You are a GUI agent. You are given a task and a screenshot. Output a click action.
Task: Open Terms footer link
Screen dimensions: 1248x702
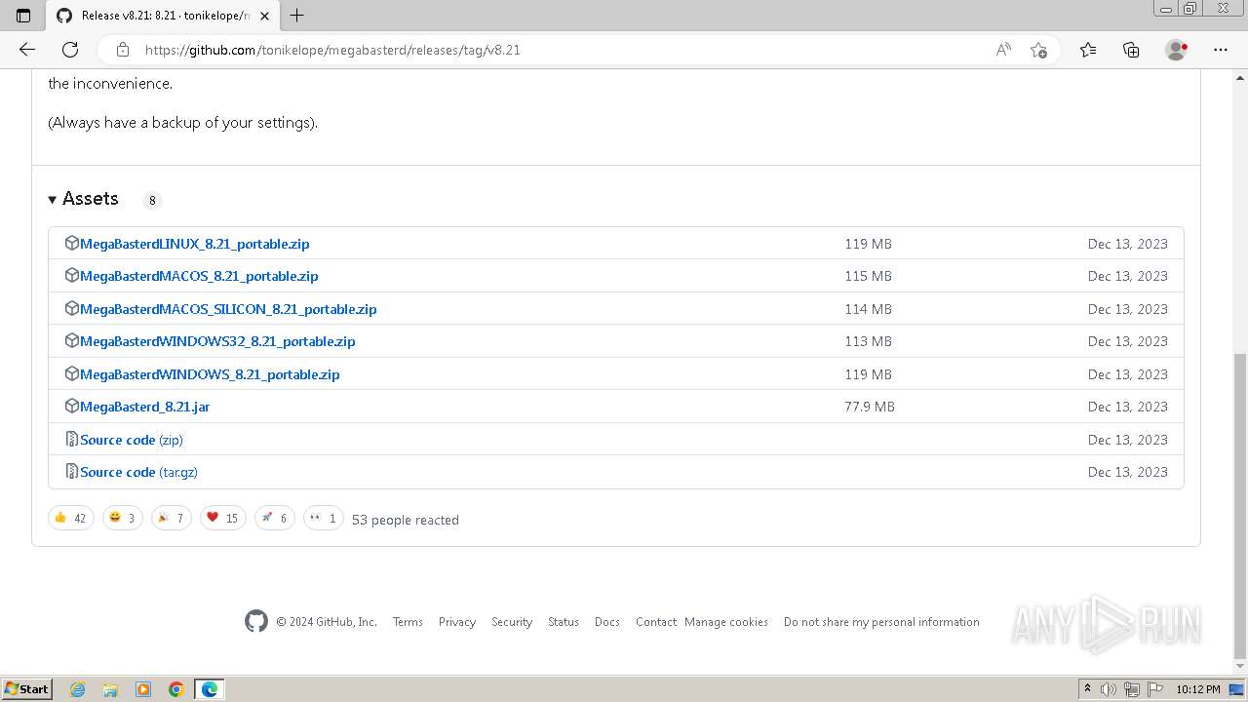pyautogui.click(x=408, y=622)
